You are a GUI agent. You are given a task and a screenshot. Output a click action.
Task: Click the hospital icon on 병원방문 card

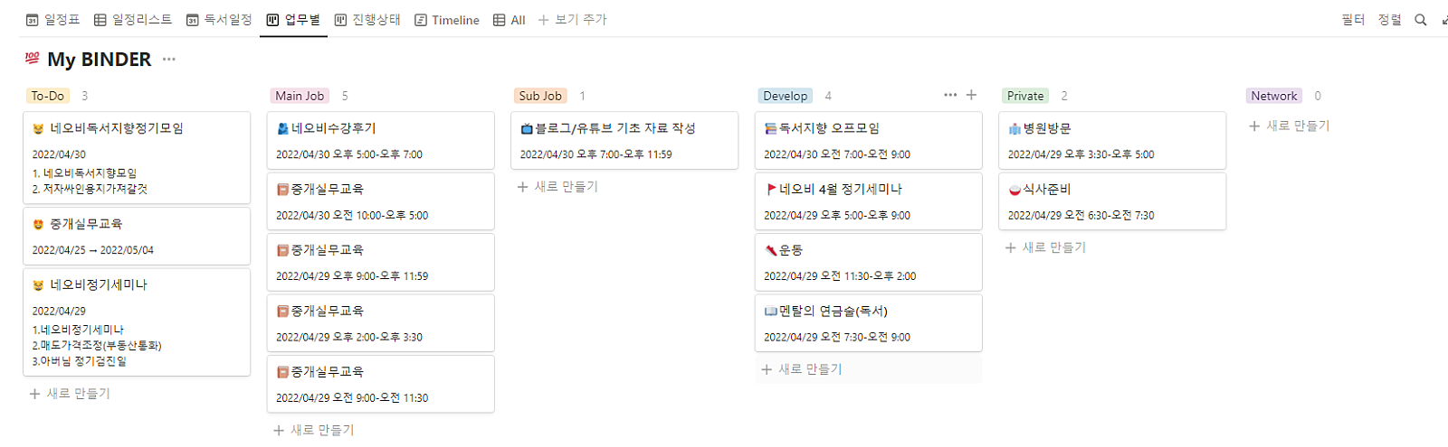click(x=1015, y=129)
